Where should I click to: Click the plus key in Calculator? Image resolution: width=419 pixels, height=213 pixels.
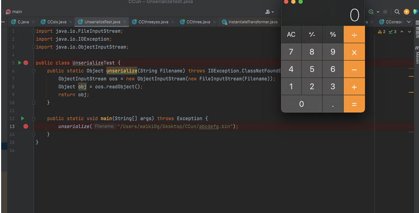tap(354, 87)
